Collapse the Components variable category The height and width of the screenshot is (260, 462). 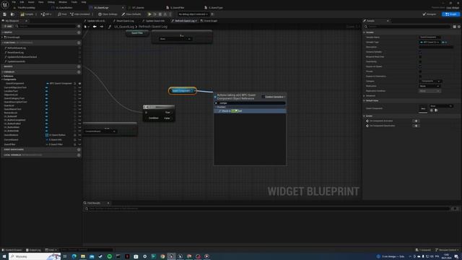tap(2, 79)
